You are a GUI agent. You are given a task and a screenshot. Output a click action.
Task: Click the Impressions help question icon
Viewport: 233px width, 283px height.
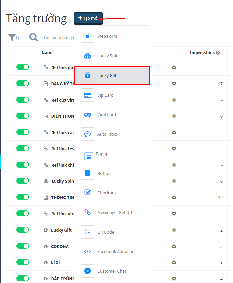pos(218,53)
